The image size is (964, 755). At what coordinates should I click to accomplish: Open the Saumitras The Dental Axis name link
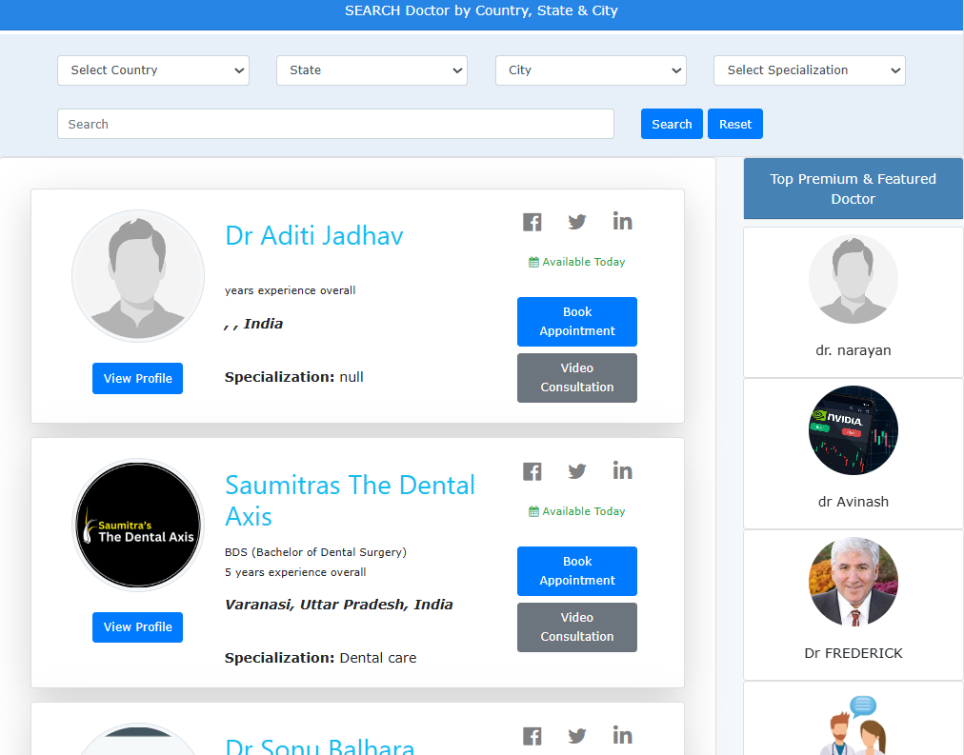[x=350, y=501]
